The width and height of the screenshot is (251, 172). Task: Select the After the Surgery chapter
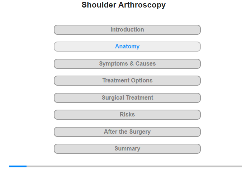(x=127, y=132)
